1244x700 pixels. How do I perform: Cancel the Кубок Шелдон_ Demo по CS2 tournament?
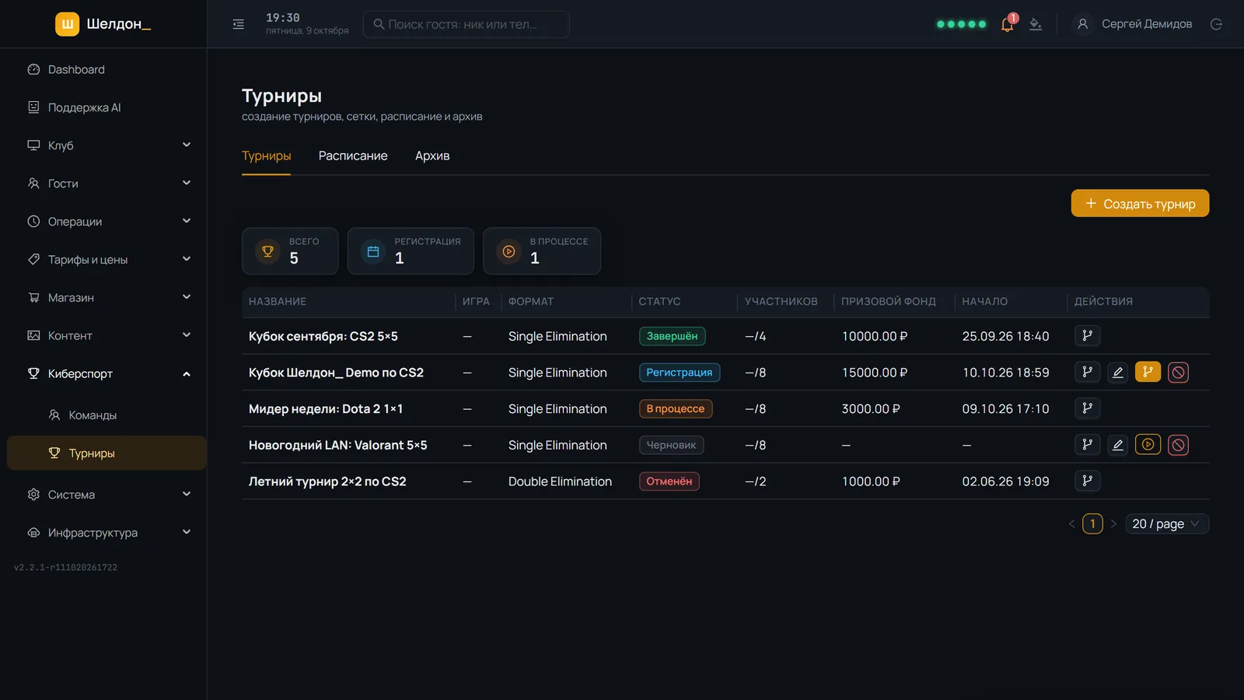(x=1178, y=373)
